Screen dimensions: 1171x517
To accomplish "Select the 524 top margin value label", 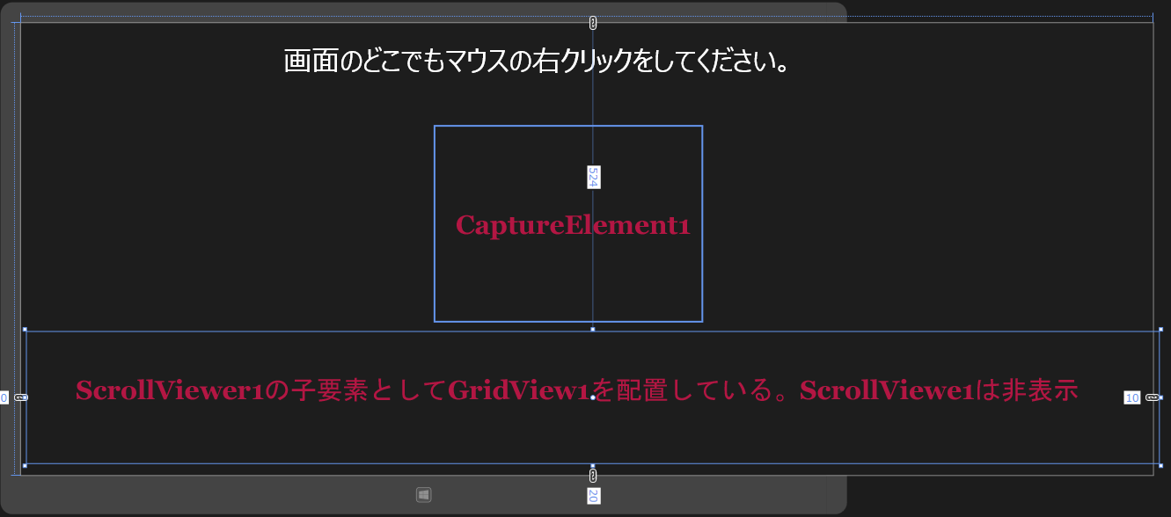I will [x=593, y=177].
